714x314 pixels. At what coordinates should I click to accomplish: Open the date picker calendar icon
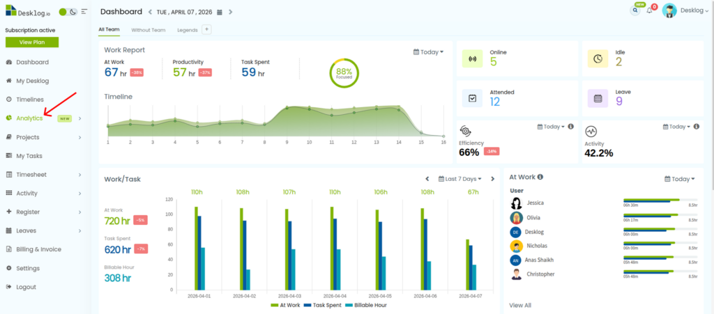(220, 12)
